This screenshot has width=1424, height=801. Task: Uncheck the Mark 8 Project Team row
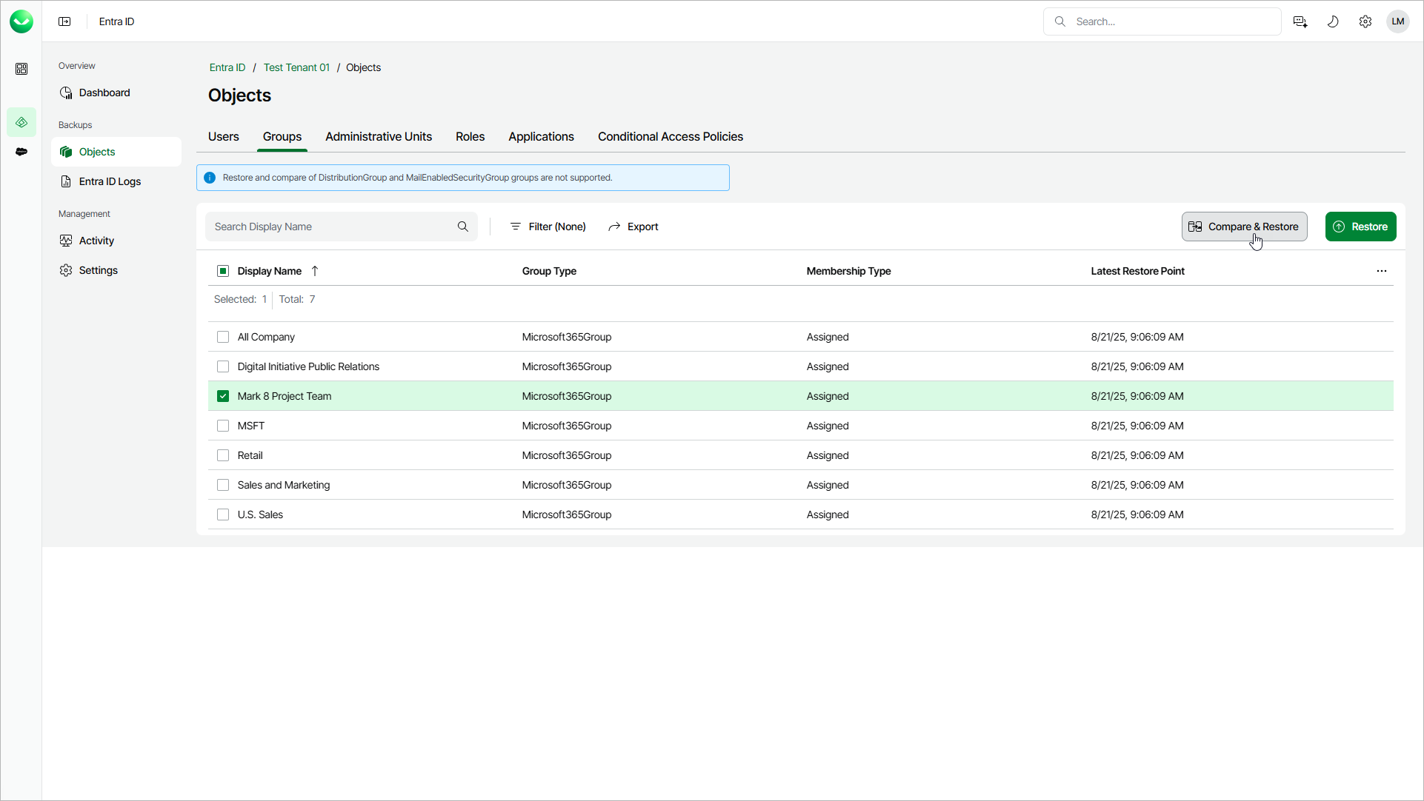point(223,396)
